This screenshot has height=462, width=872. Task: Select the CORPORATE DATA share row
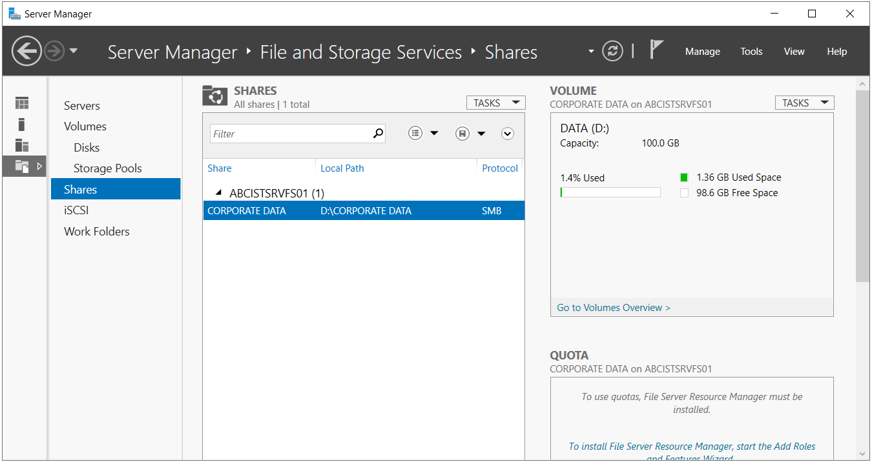[364, 210]
